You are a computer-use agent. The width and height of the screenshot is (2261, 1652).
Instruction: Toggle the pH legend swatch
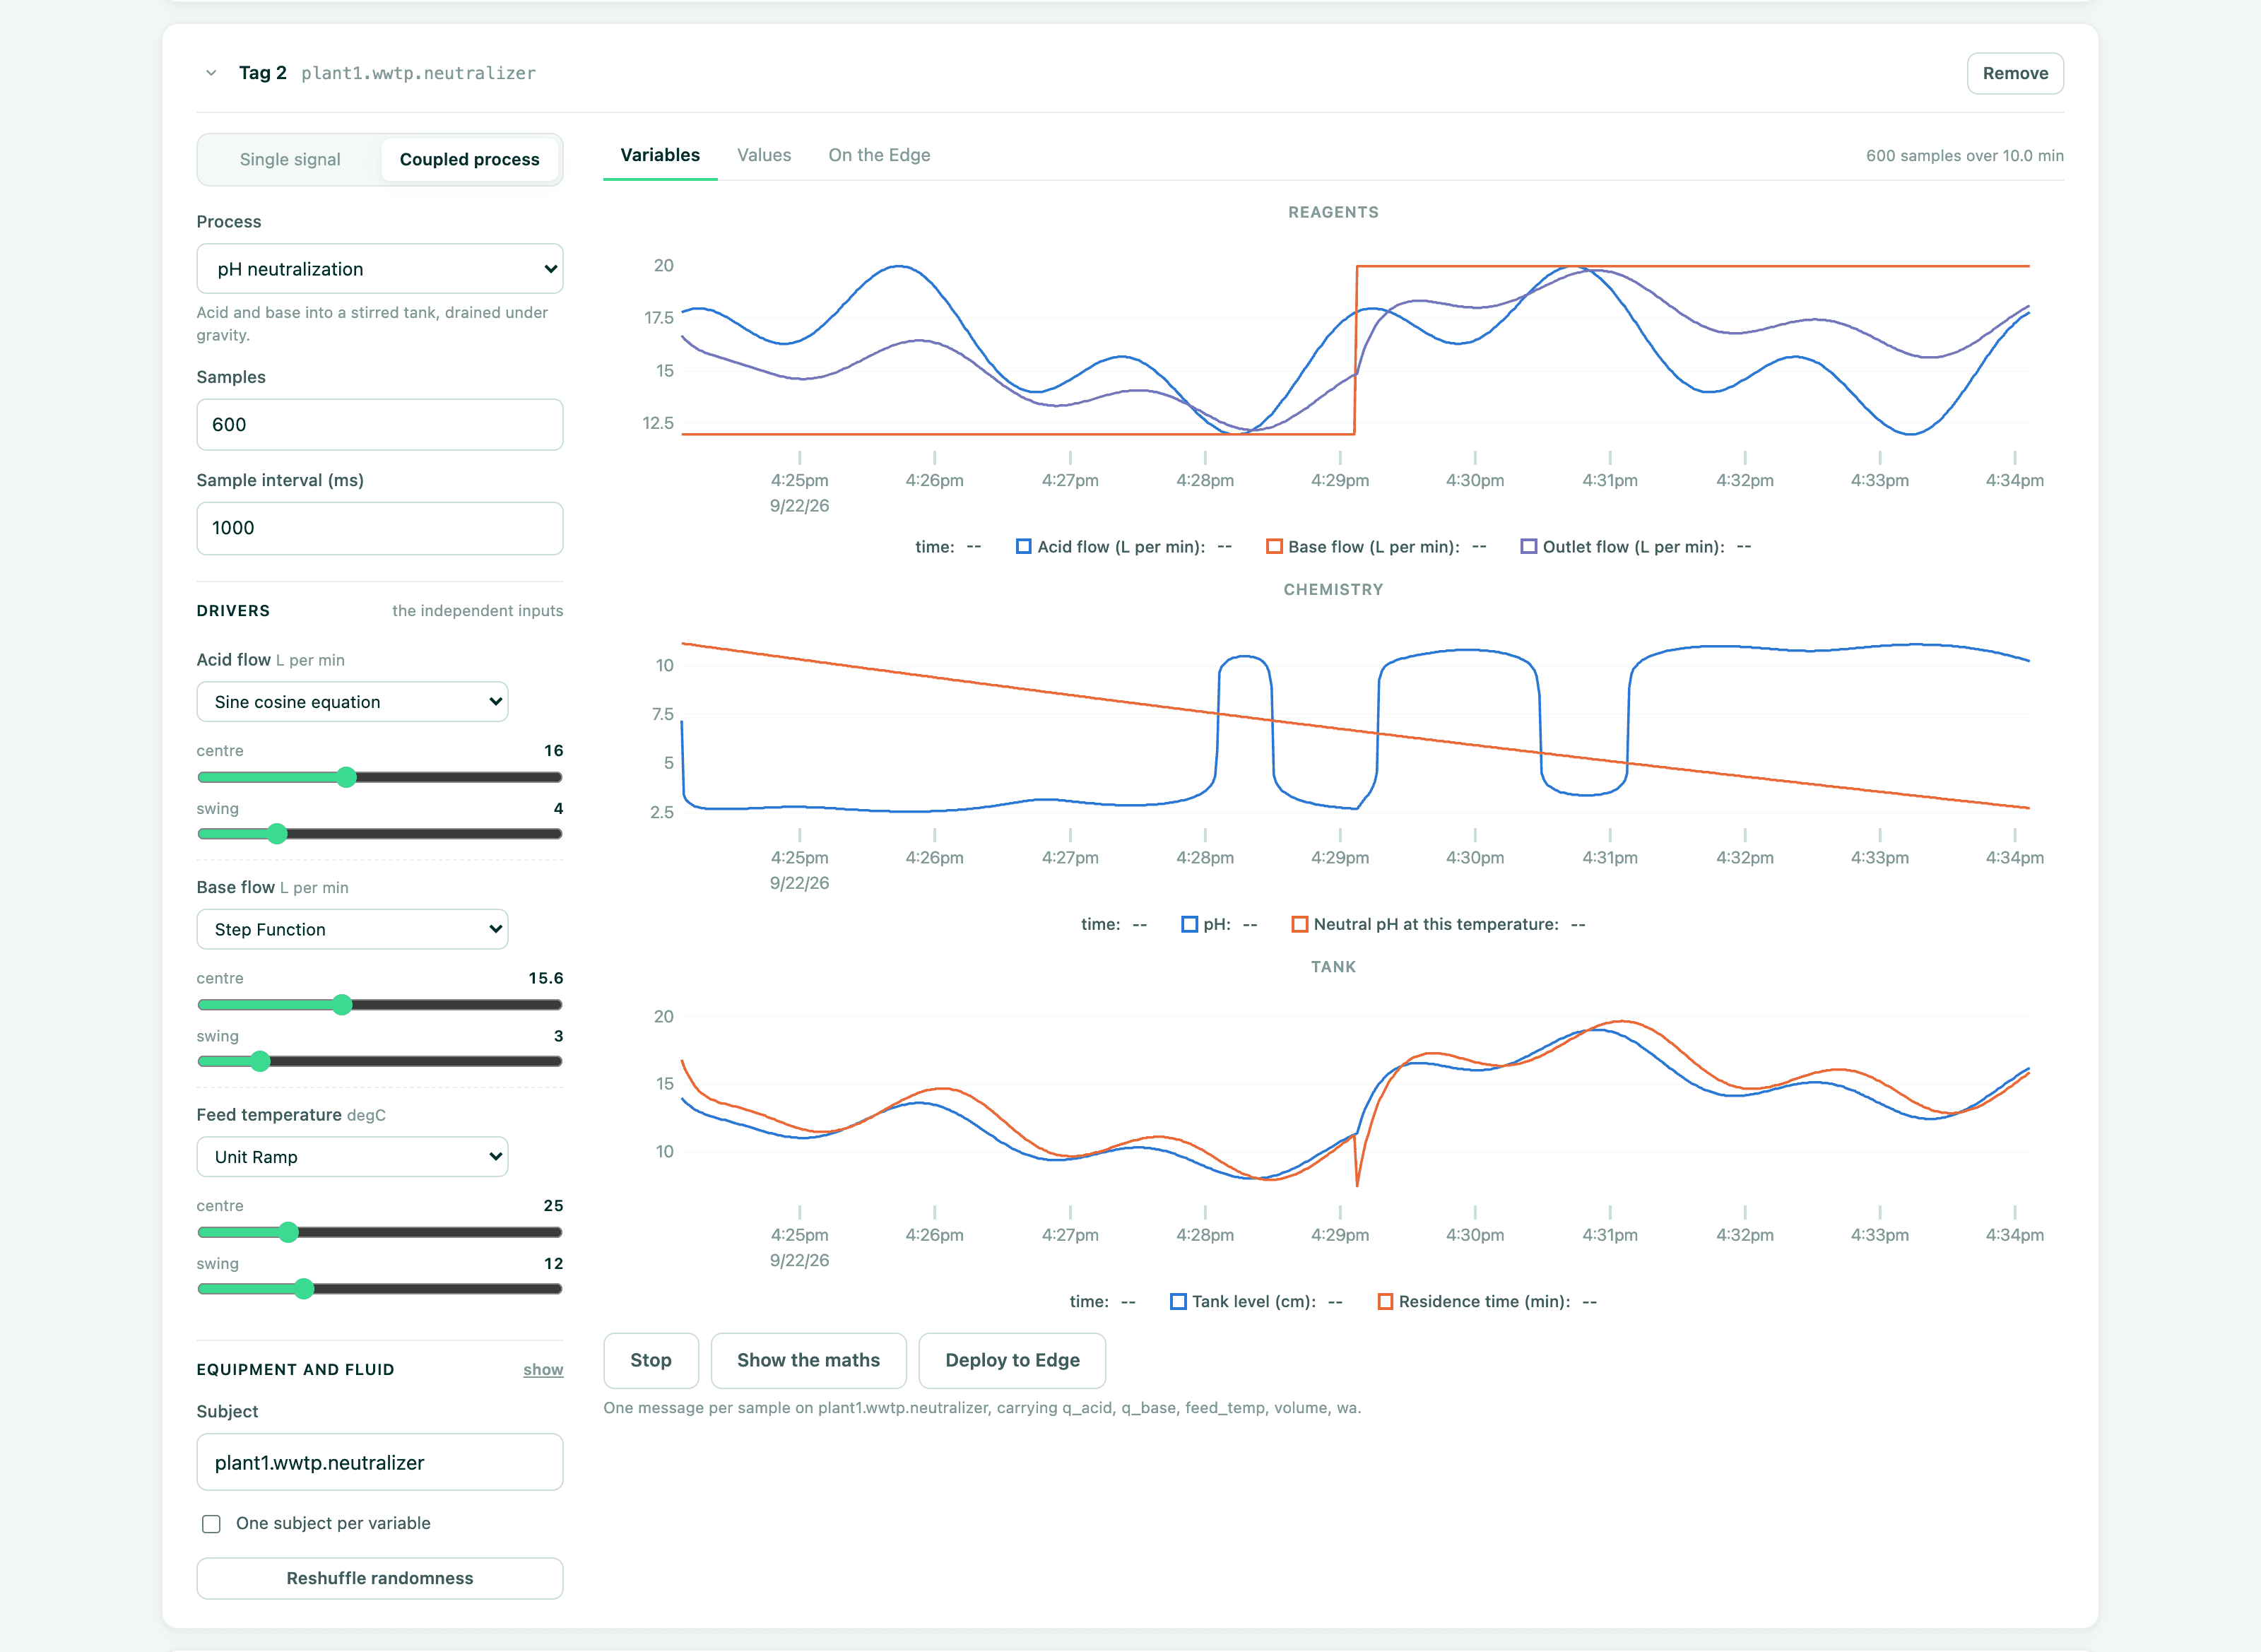pos(1189,924)
